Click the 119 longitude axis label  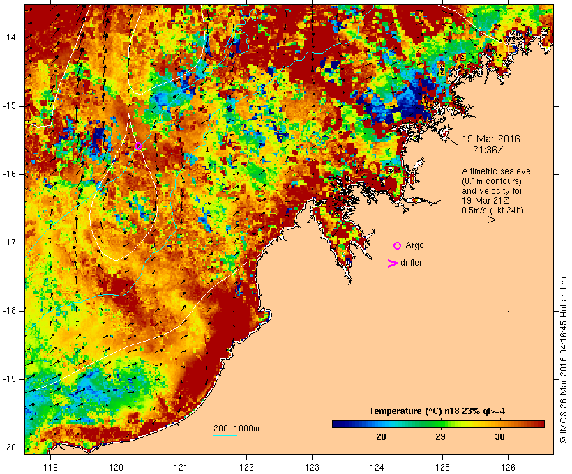[50, 467]
